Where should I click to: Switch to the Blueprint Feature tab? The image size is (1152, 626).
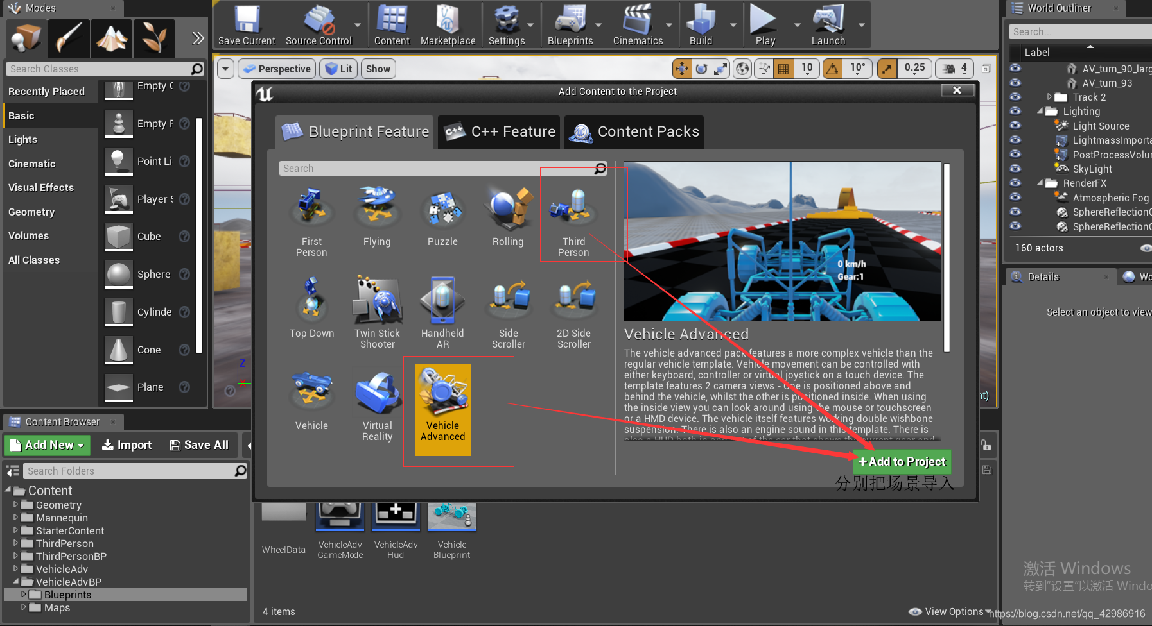pyautogui.click(x=355, y=132)
